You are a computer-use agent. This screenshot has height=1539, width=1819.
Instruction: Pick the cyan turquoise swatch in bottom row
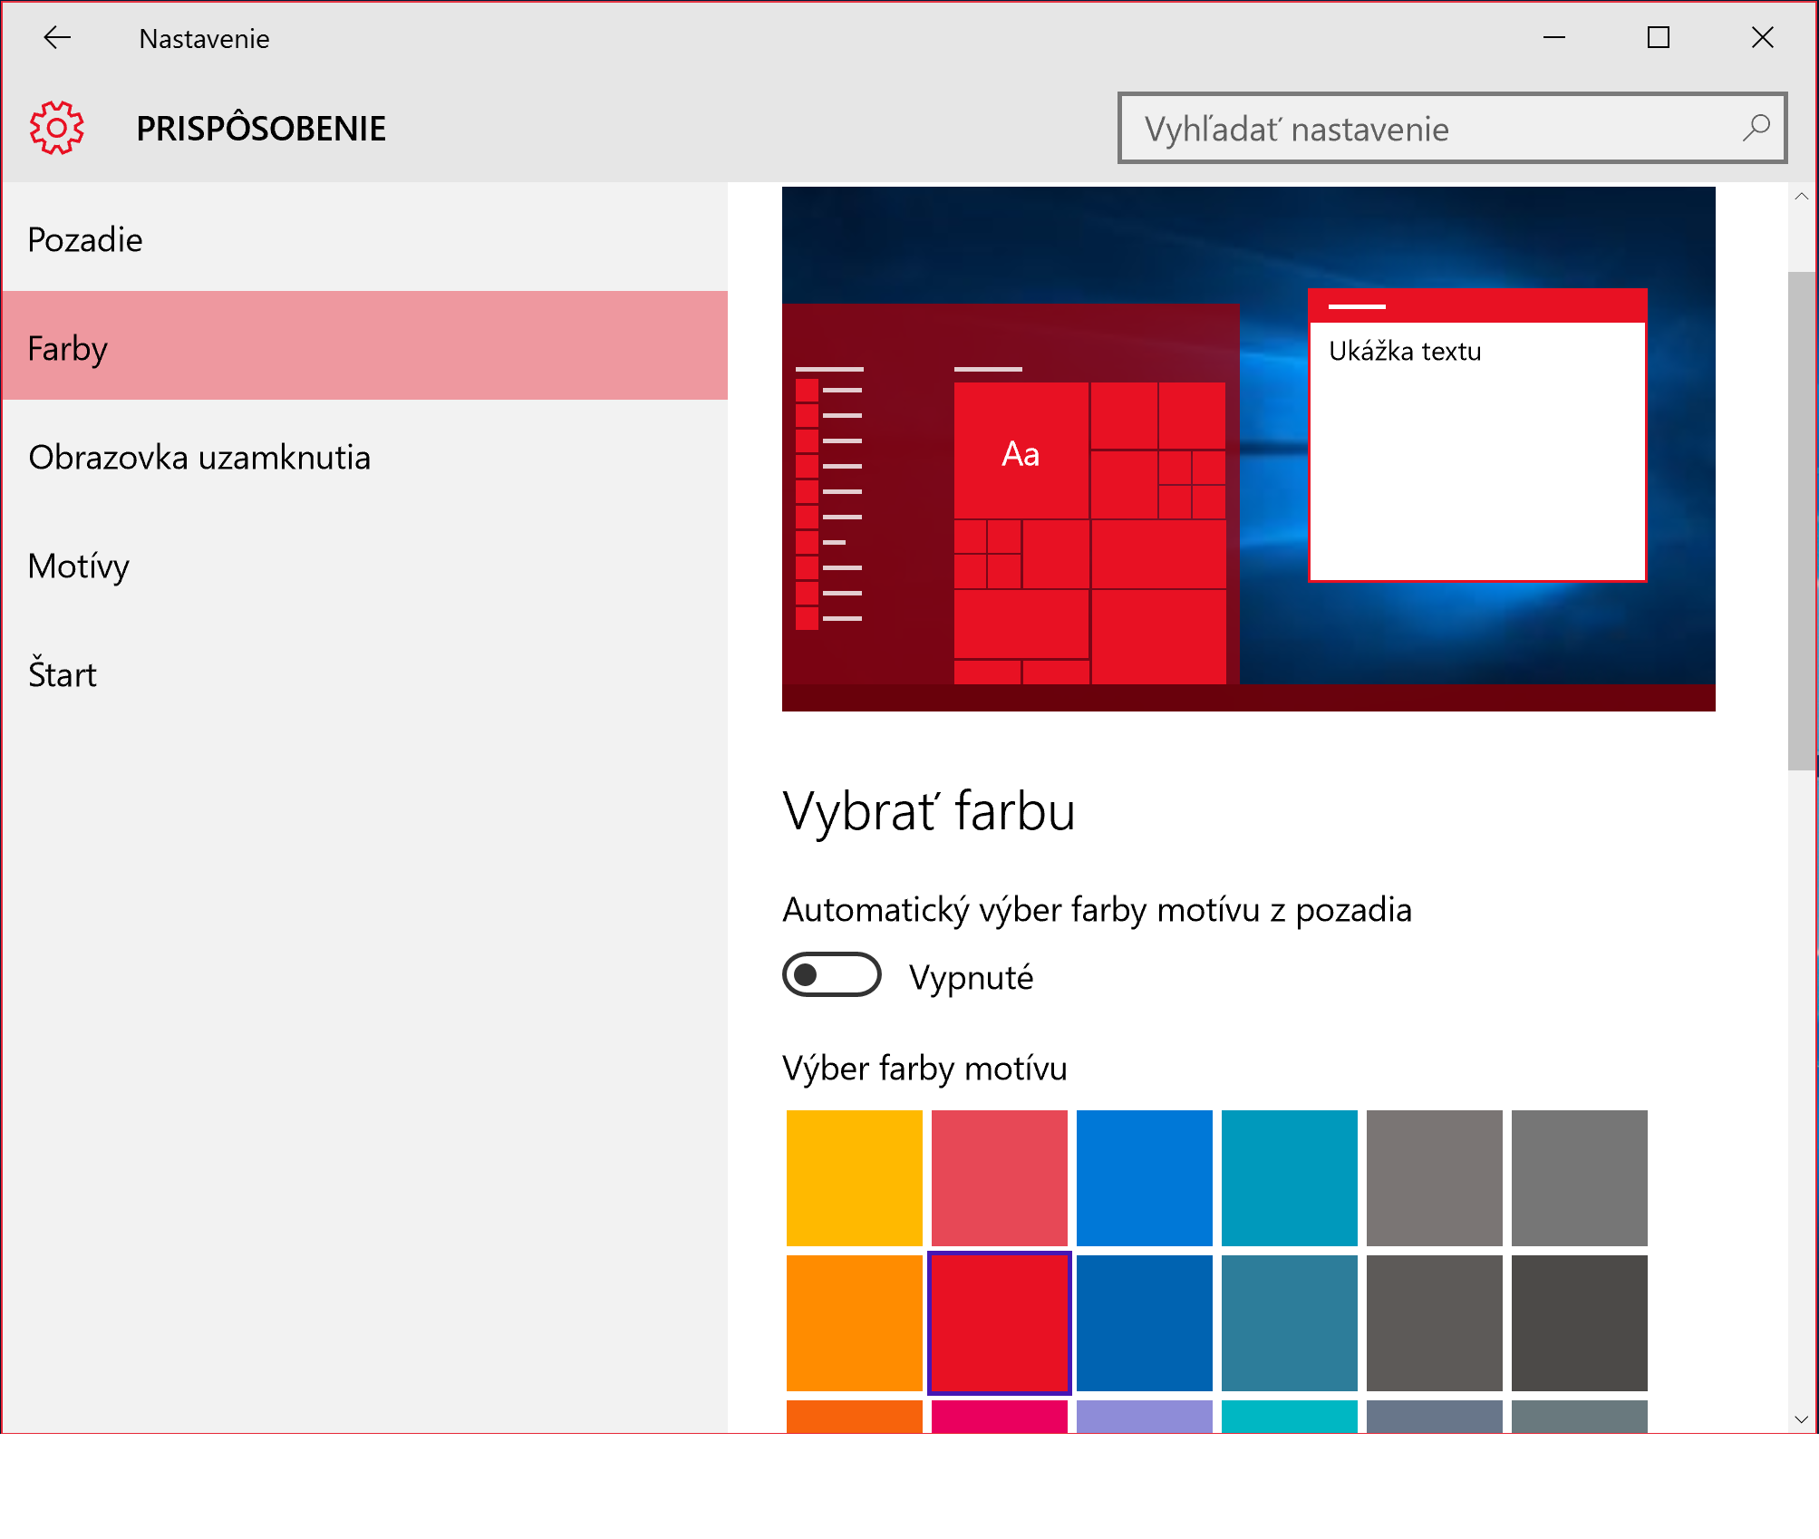point(1290,1417)
